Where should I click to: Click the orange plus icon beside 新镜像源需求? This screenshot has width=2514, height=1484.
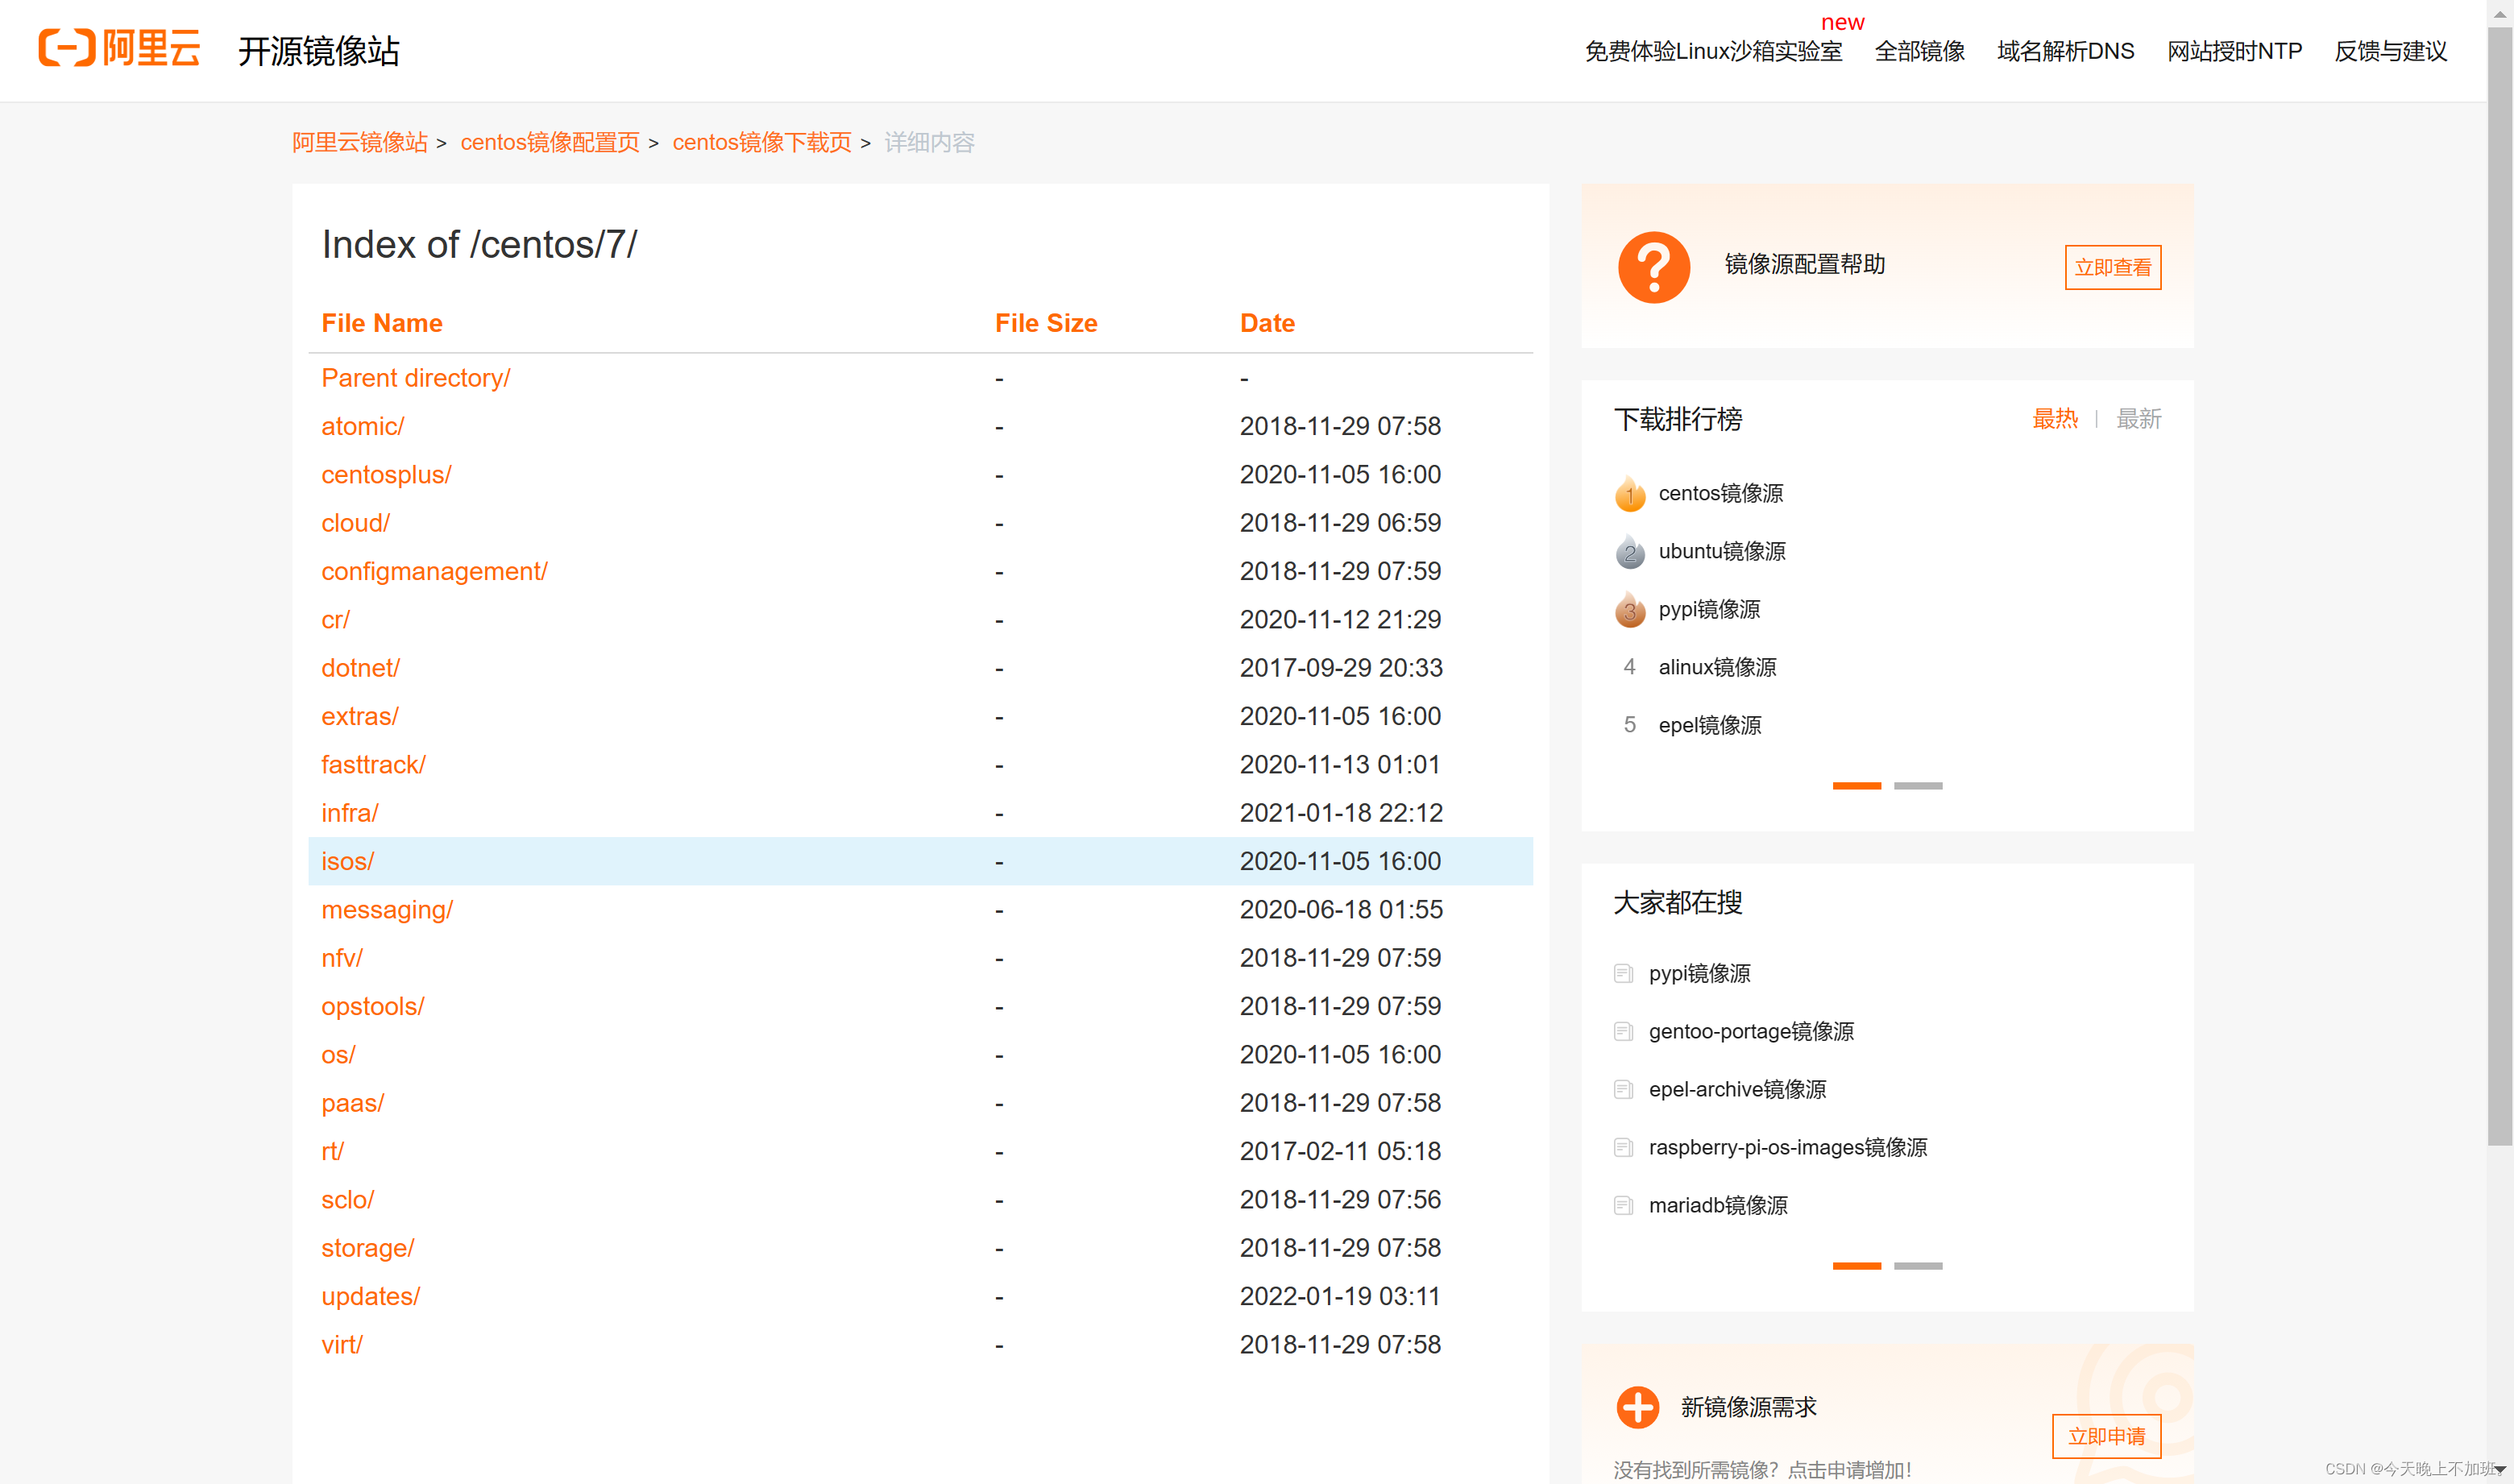pyautogui.click(x=1637, y=1405)
